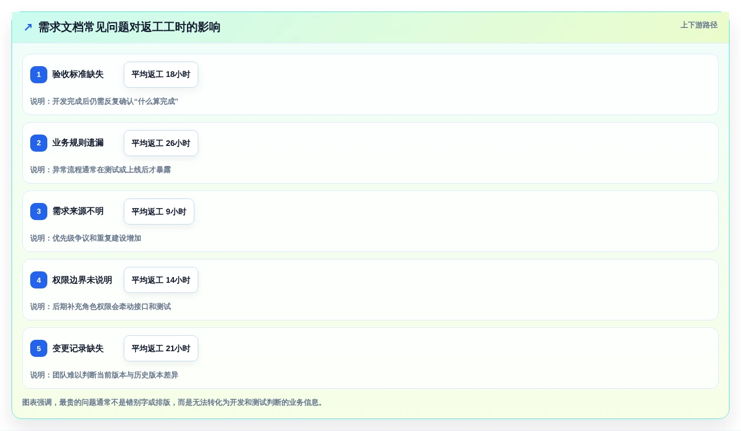741x431 pixels.
Task: Click the 变更记录缺失 item title
Action: (x=78, y=348)
